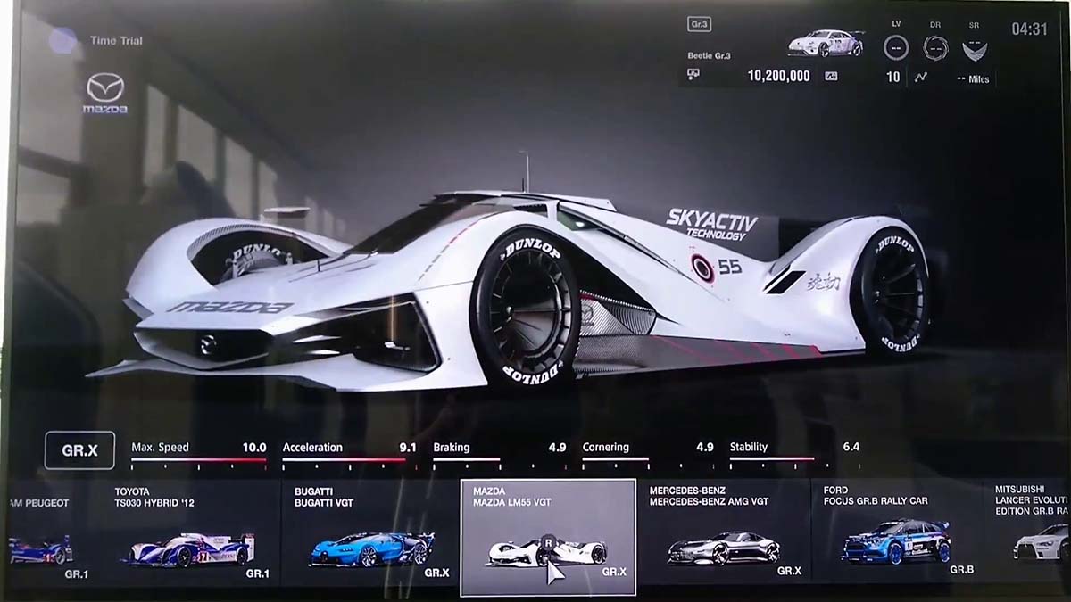Pick the Mercedes-Benz AMG VGT card
Image resolution: width=1071 pixels, height=602 pixels.
(724, 532)
